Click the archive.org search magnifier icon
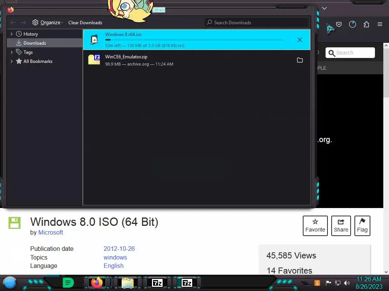 point(331,53)
